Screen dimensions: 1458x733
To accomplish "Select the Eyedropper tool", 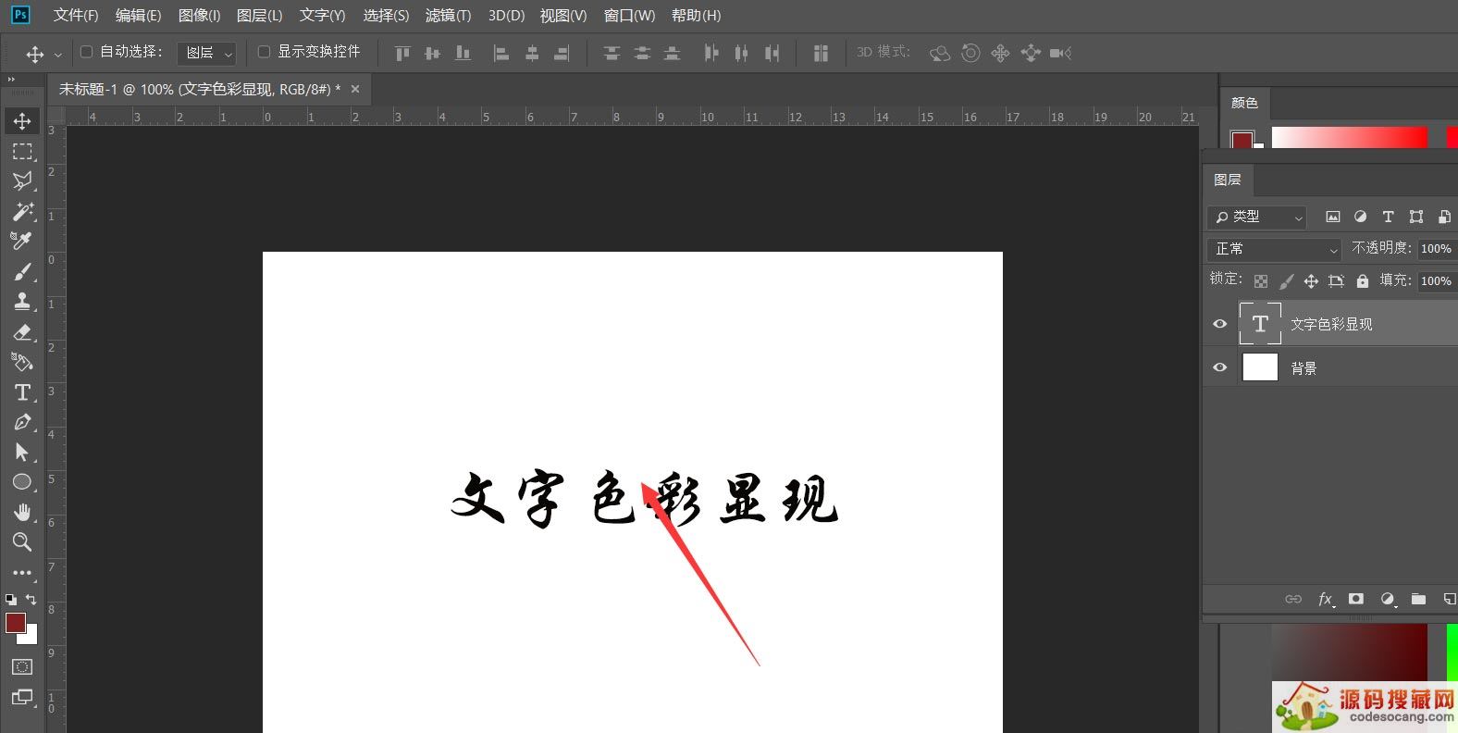I will pyautogui.click(x=22, y=242).
